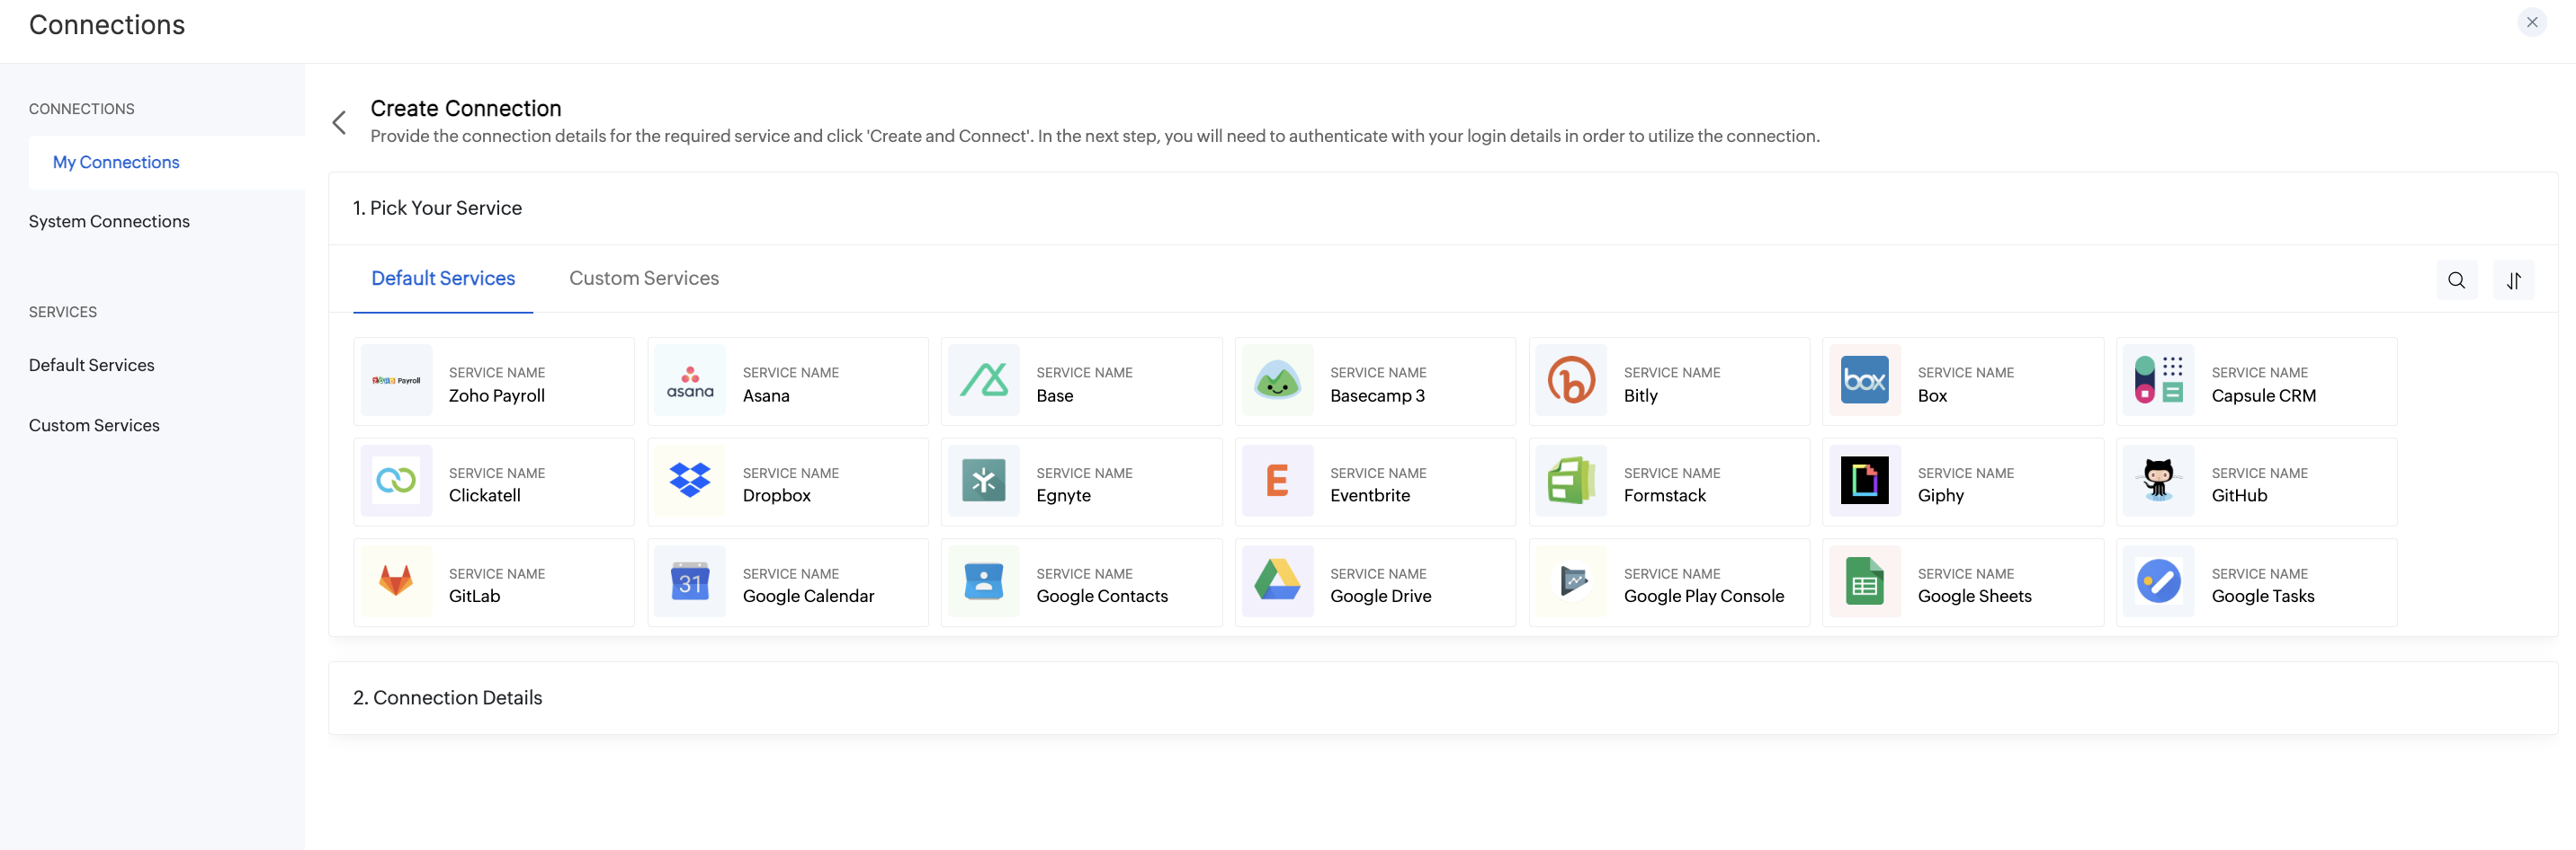Select the Asana service icon

(x=690, y=381)
